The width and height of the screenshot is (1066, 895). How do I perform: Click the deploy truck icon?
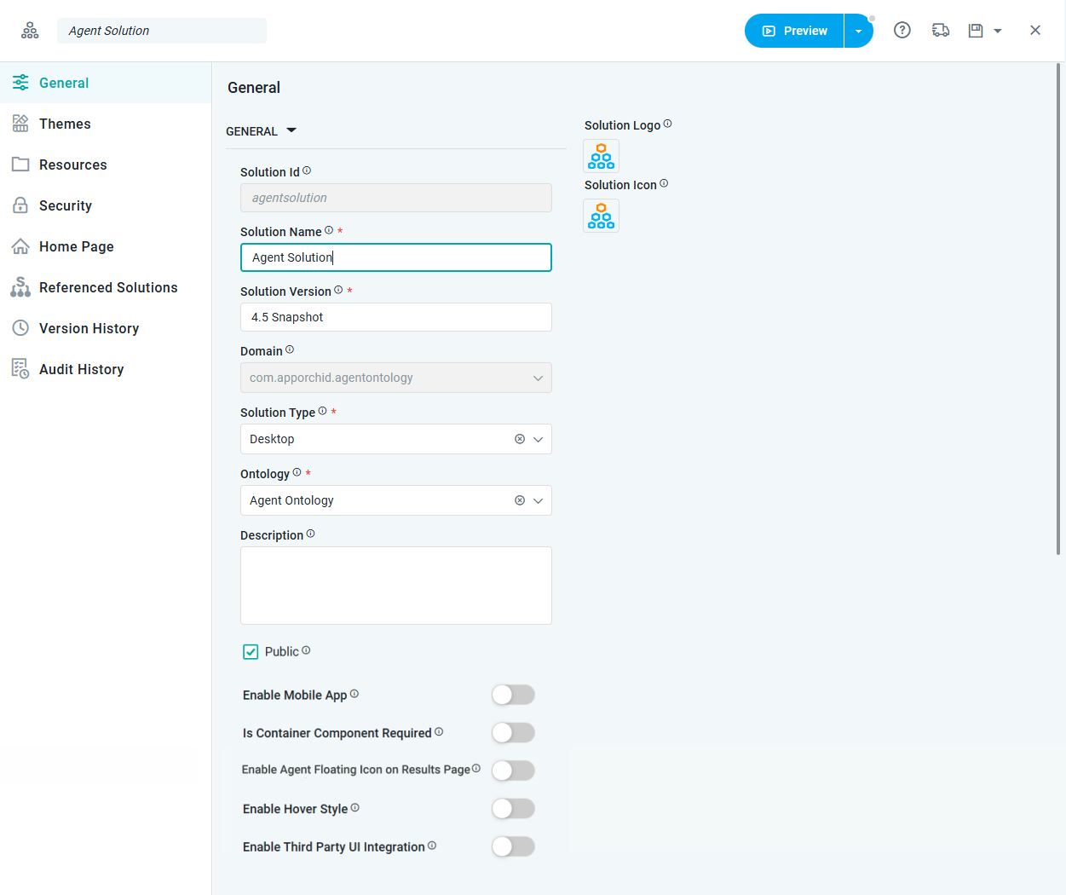(x=941, y=31)
